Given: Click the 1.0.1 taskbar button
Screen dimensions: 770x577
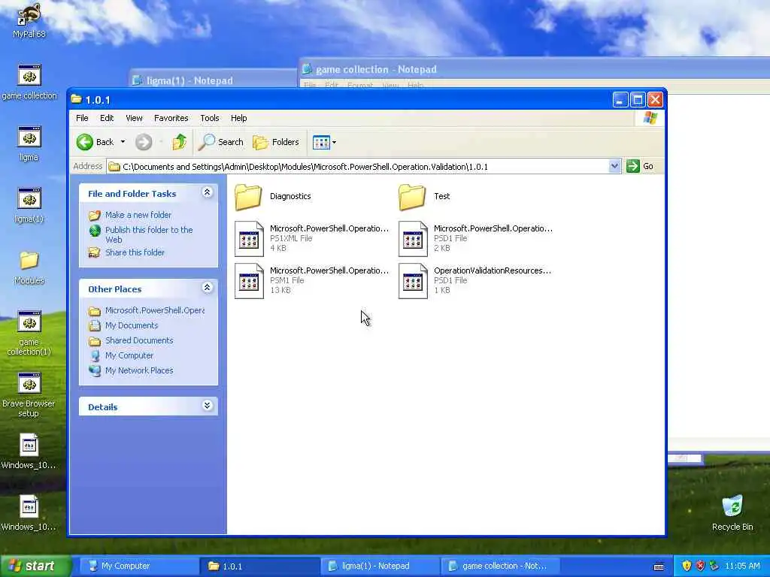Looking at the screenshot, I should (x=259, y=566).
